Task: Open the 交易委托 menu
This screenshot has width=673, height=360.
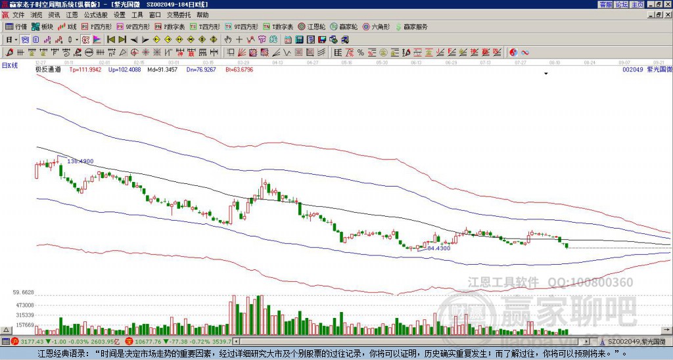Action: point(179,15)
